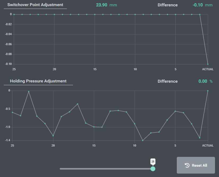Click the cycle 23 peak in holding pressure chart

[x=29, y=91]
